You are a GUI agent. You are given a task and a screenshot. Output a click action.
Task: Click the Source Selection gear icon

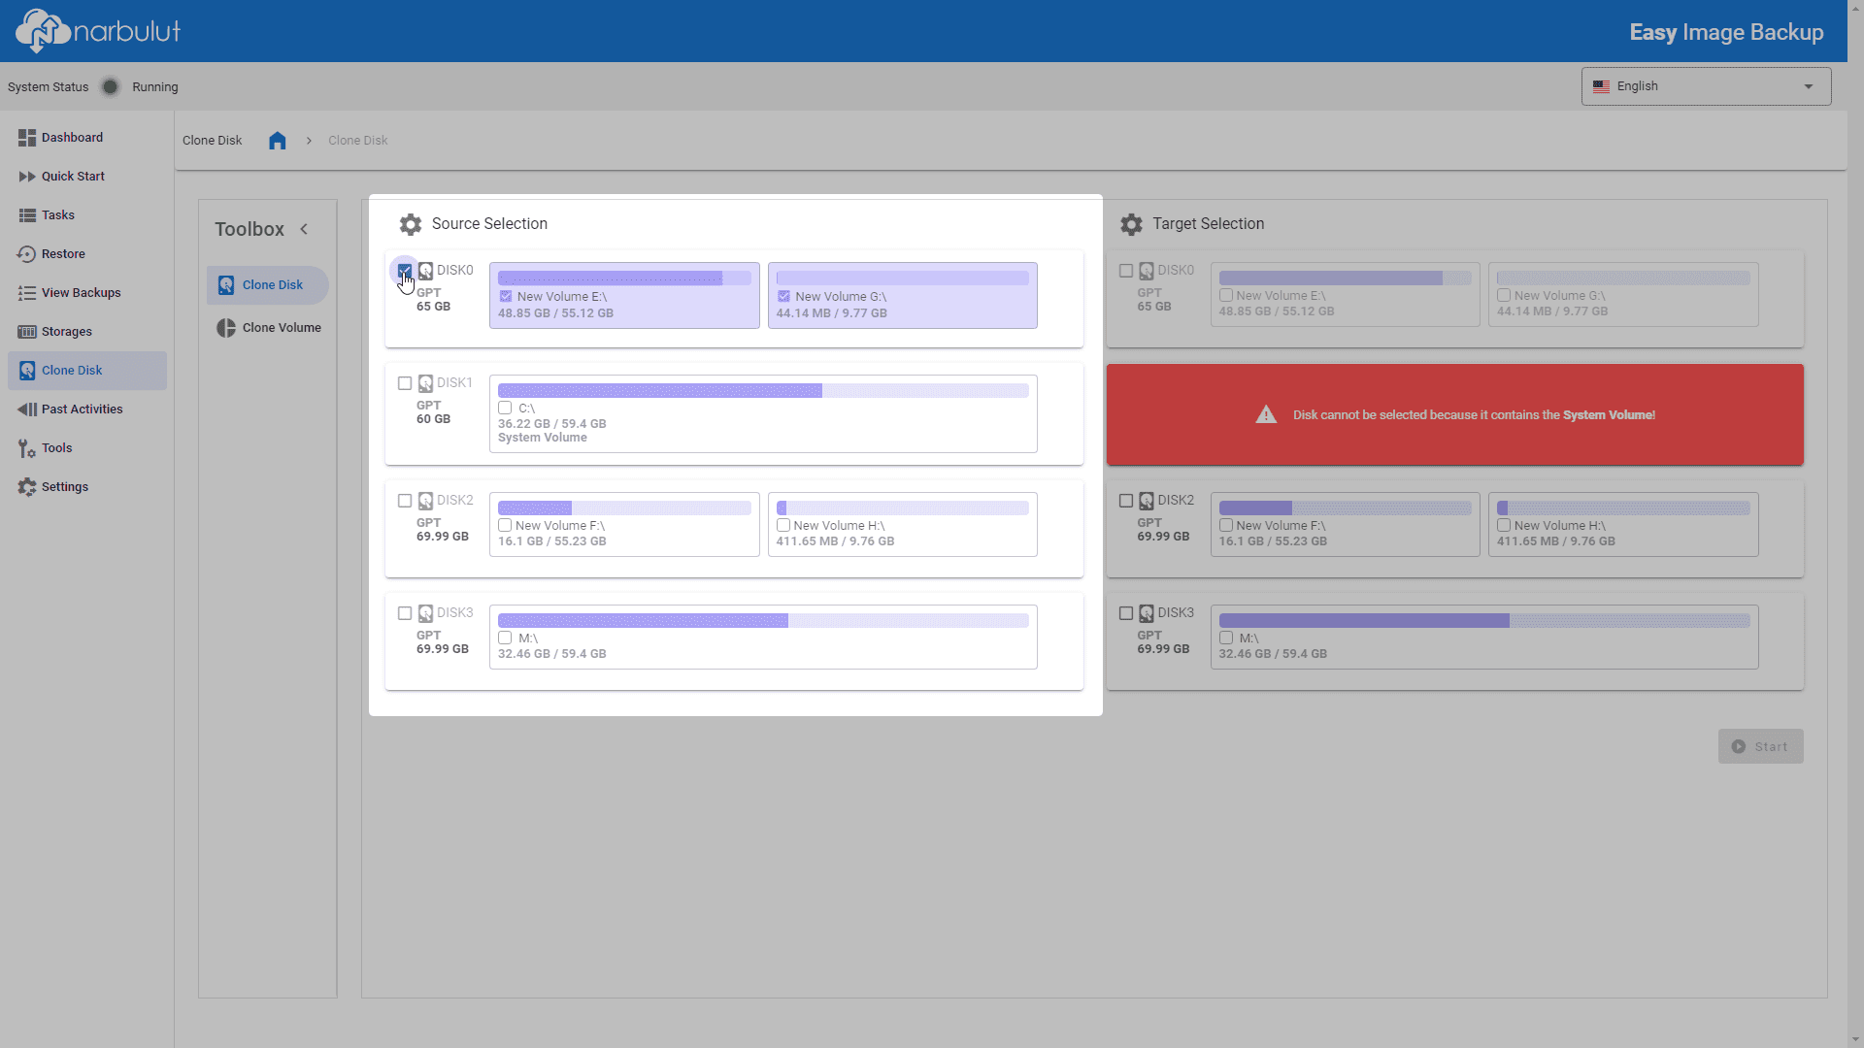[x=411, y=224]
